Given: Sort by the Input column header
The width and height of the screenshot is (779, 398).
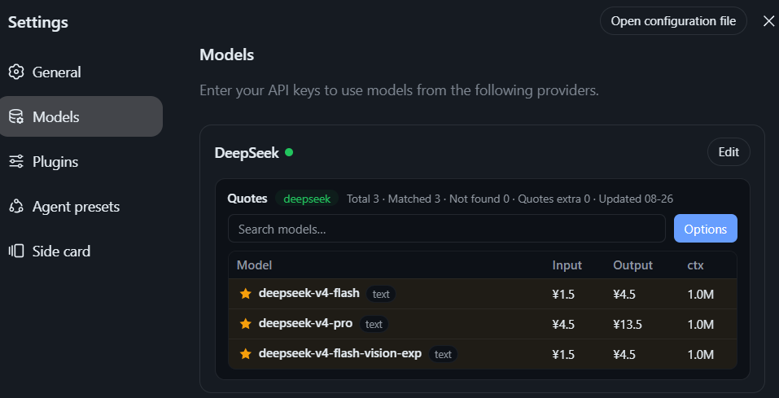Looking at the screenshot, I should click(567, 265).
